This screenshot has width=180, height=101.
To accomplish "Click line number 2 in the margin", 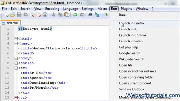I will [8, 34].
